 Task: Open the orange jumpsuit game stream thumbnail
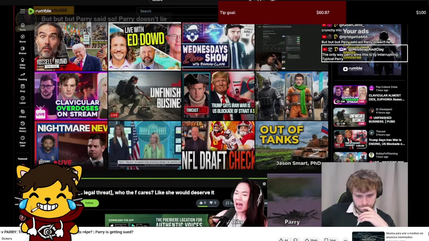click(x=292, y=96)
